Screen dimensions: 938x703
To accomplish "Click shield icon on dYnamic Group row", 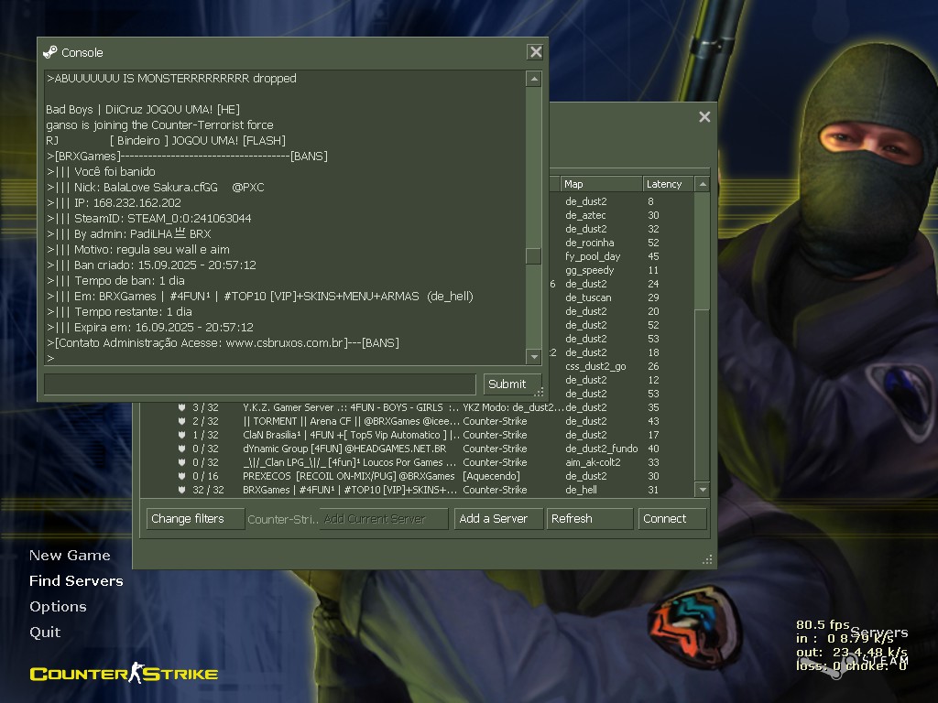I will tap(182, 449).
